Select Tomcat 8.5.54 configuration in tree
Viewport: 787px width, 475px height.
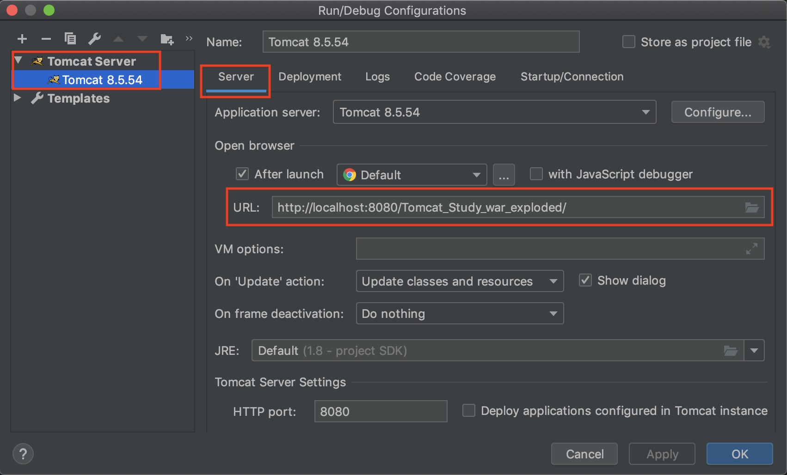click(103, 79)
